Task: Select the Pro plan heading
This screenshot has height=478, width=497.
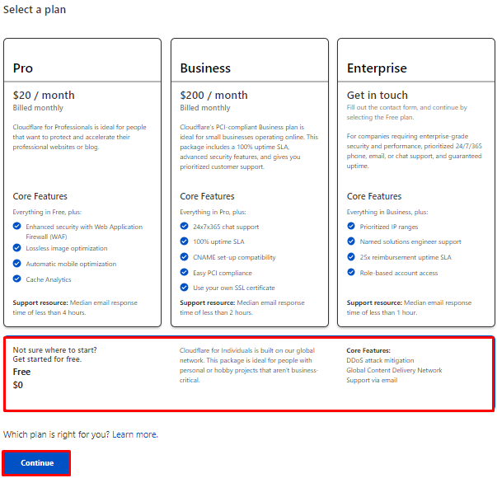Action: pyautogui.click(x=23, y=68)
